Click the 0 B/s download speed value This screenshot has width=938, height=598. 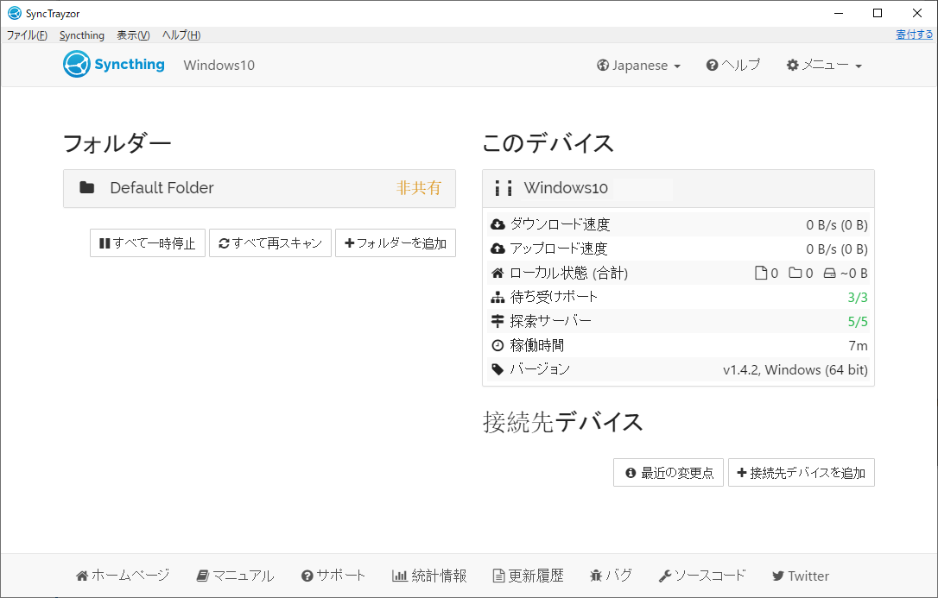point(837,224)
